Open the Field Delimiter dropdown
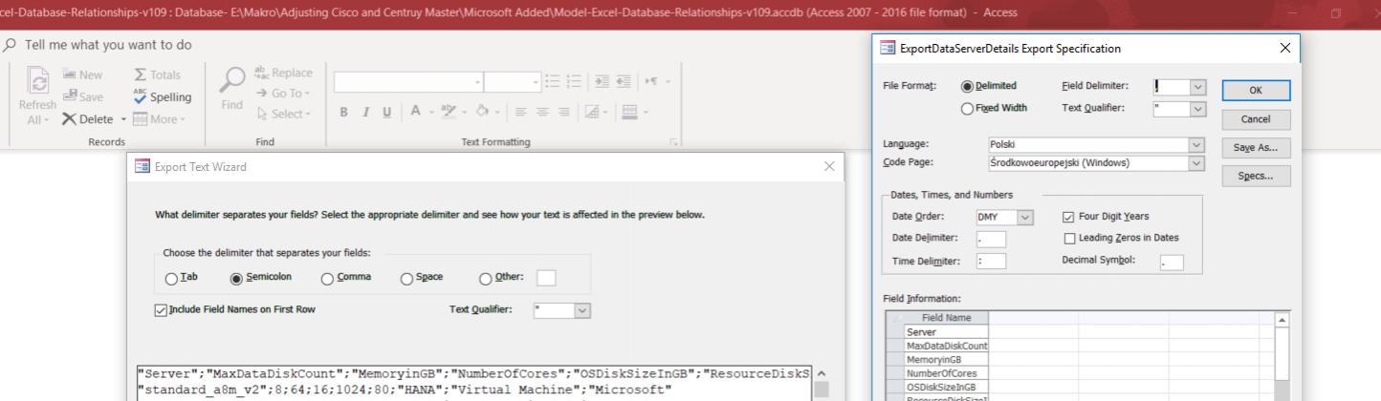Viewport: 1381px width, 401px height. coord(1198,87)
